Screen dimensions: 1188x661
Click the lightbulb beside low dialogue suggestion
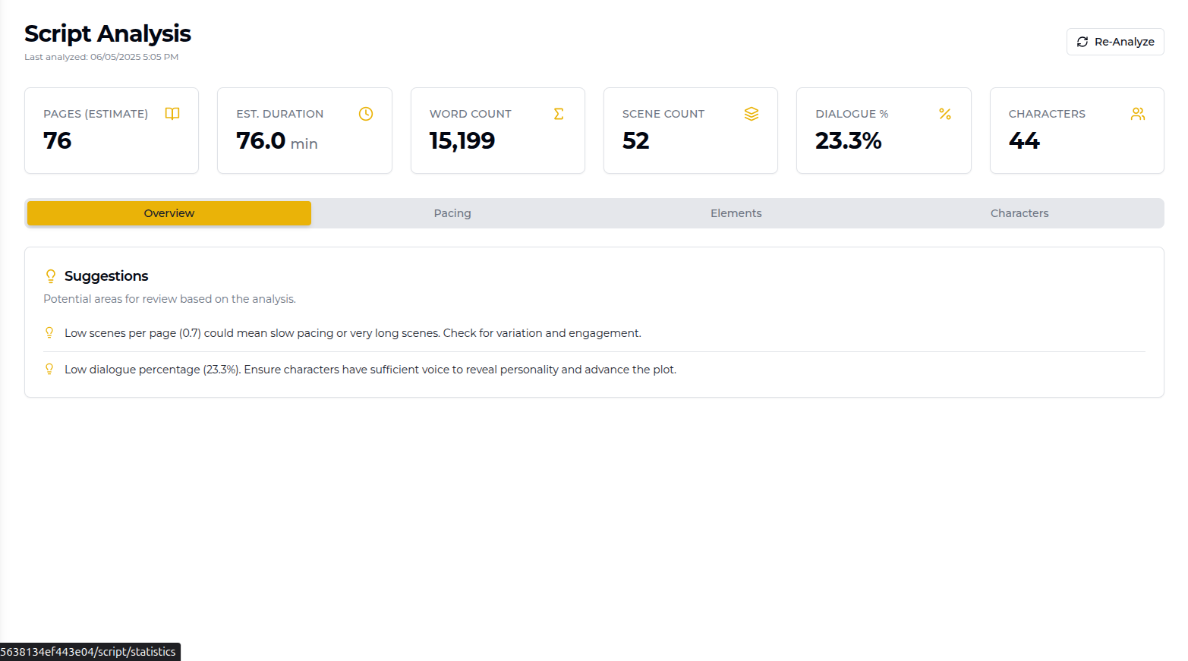(x=49, y=369)
